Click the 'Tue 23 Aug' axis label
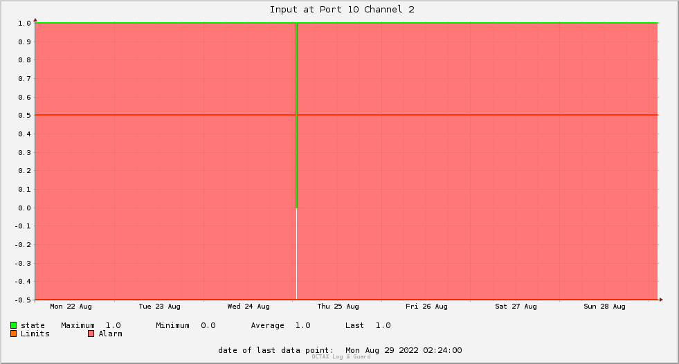The image size is (679, 364). click(x=159, y=307)
